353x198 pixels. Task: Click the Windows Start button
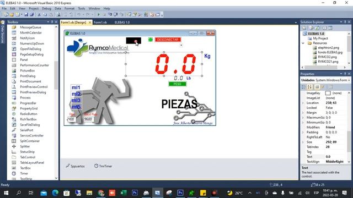[x=6, y=193]
